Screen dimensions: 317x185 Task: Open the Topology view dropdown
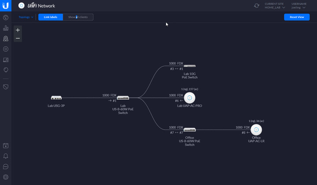click(26, 17)
